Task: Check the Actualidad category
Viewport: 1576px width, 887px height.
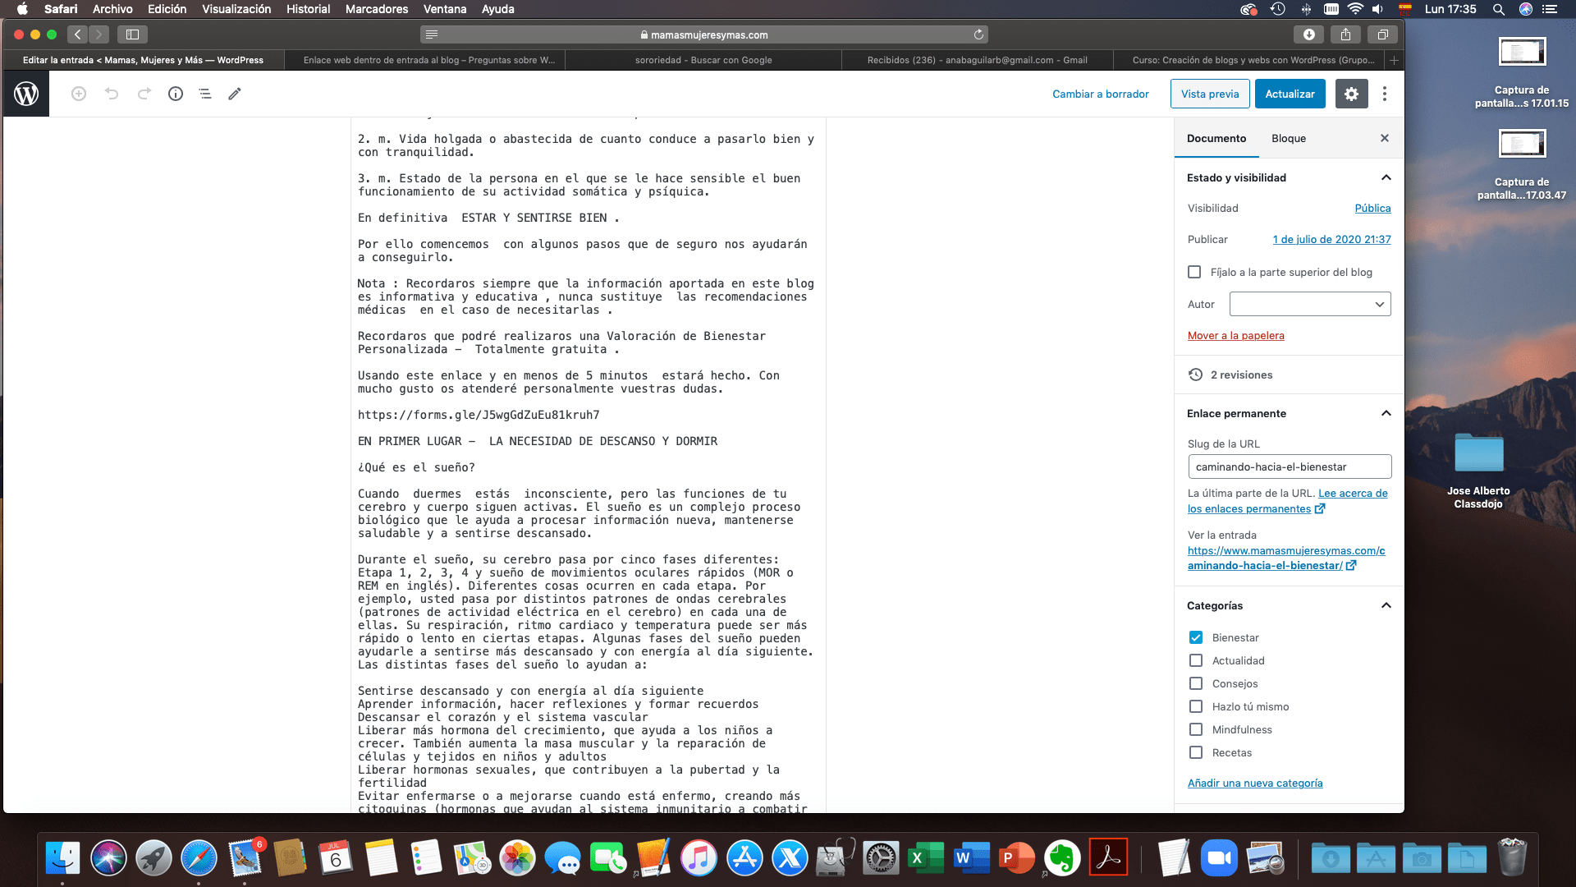Action: [x=1196, y=660]
